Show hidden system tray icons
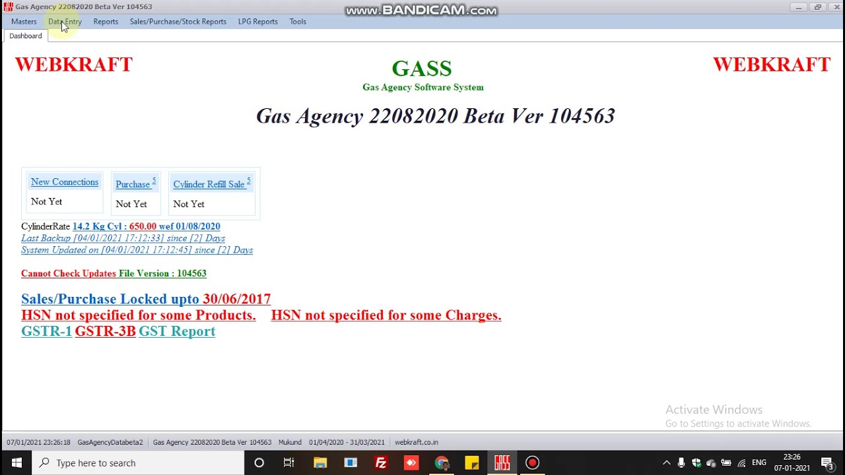Image resolution: width=845 pixels, height=475 pixels. (x=666, y=463)
